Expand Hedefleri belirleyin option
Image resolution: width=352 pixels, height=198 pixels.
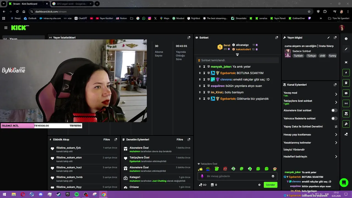point(336,157)
